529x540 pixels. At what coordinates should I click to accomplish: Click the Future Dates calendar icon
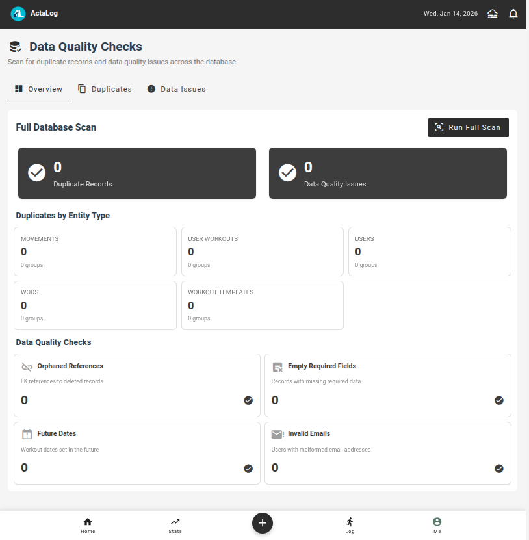[x=27, y=434]
